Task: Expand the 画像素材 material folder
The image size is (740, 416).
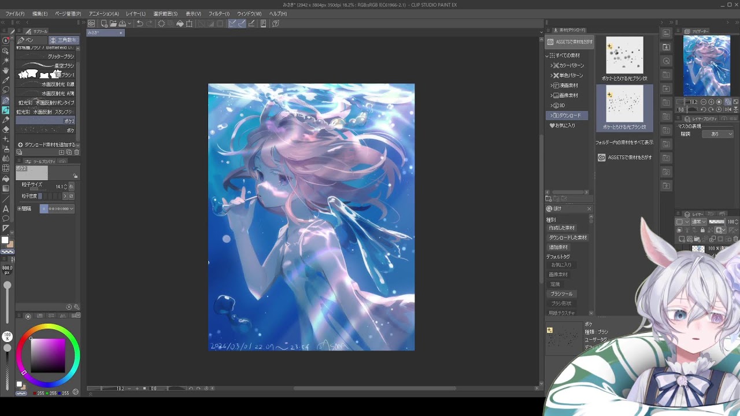Action: (551, 95)
